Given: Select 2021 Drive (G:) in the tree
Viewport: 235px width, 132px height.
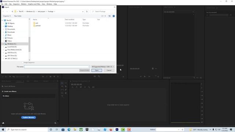Looking at the screenshot, I should click(x=12, y=56).
